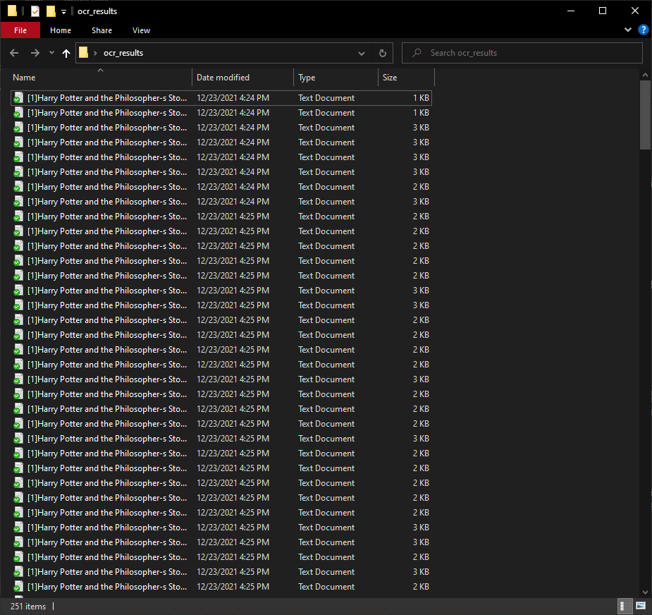Select the highlighted topmost Harry Potter file row
This screenshot has height=615, width=652.
click(221, 98)
